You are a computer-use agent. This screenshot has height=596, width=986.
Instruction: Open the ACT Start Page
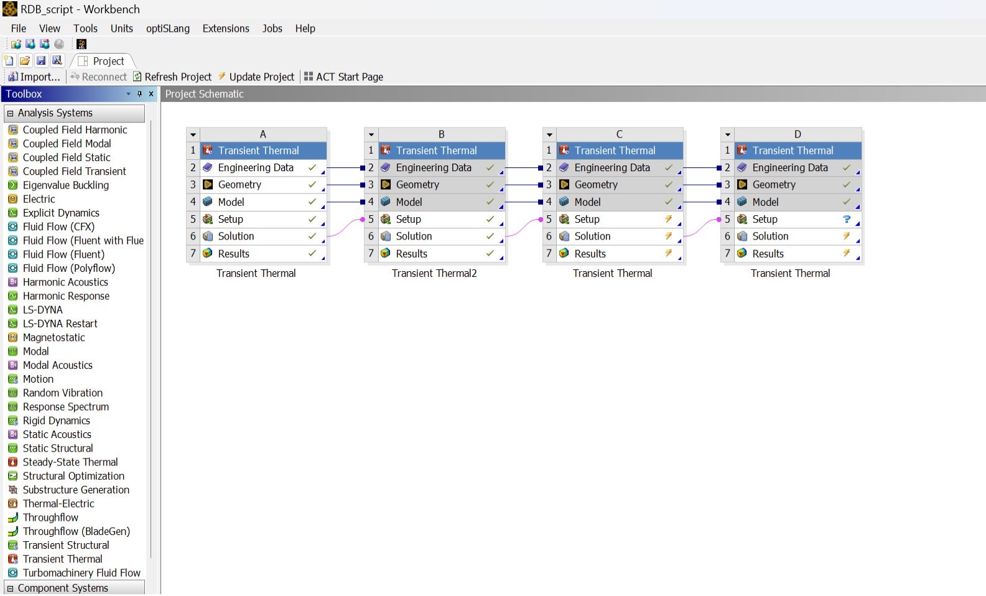(x=343, y=77)
